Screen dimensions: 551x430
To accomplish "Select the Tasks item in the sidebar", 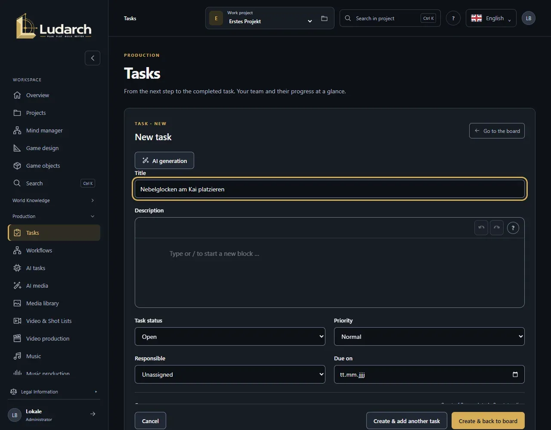I will tap(54, 233).
